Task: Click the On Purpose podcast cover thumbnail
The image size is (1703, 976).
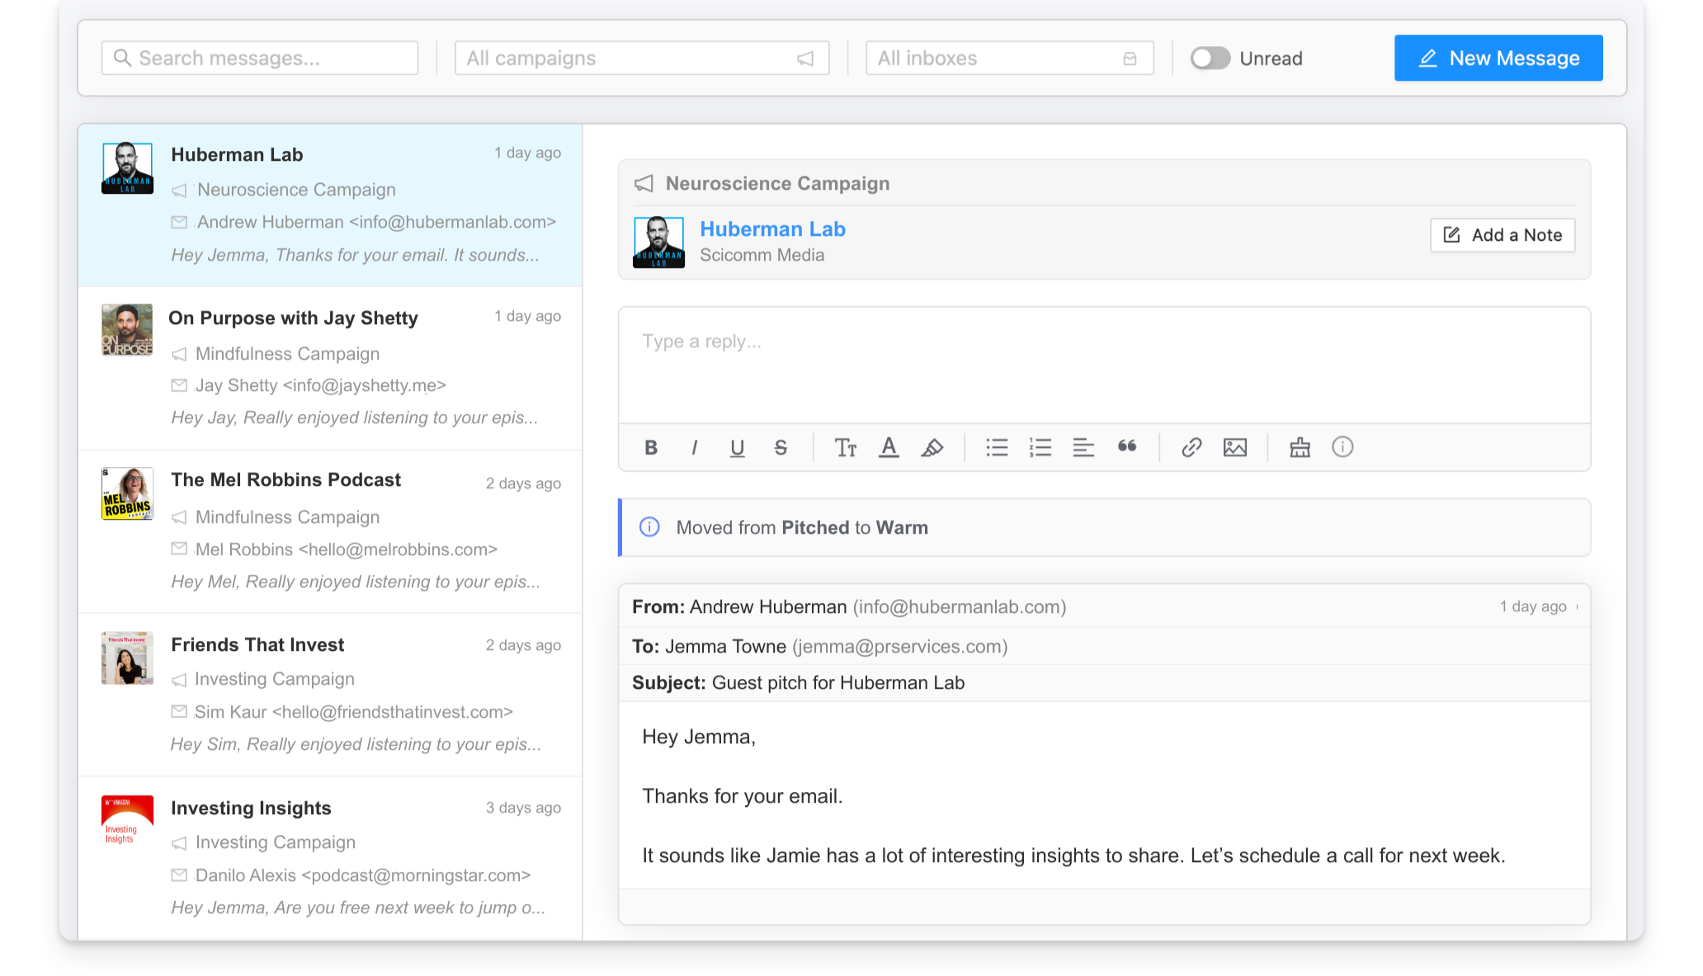Action: 127,330
